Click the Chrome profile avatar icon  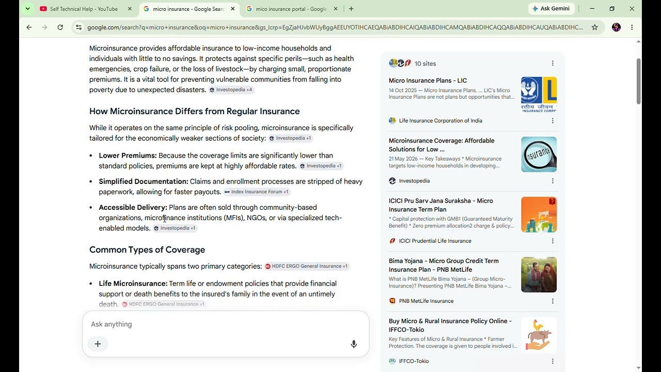[616, 27]
